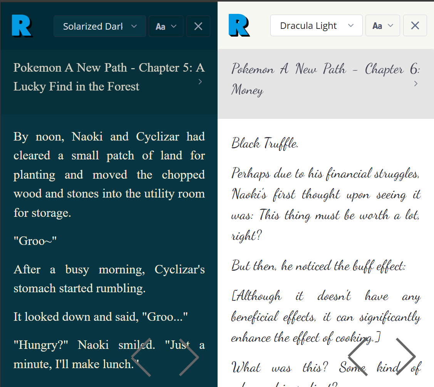The height and width of the screenshot is (387, 434).
Task: Click the R logo in the light reader
Action: (239, 25)
